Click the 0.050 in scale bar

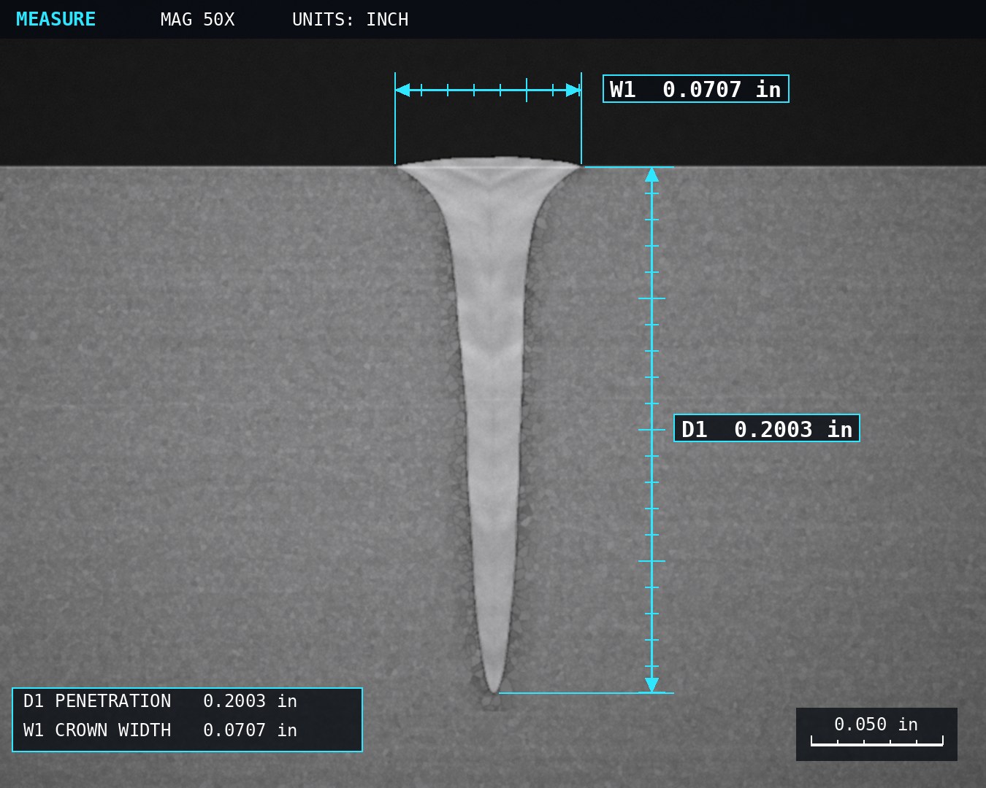tap(876, 734)
